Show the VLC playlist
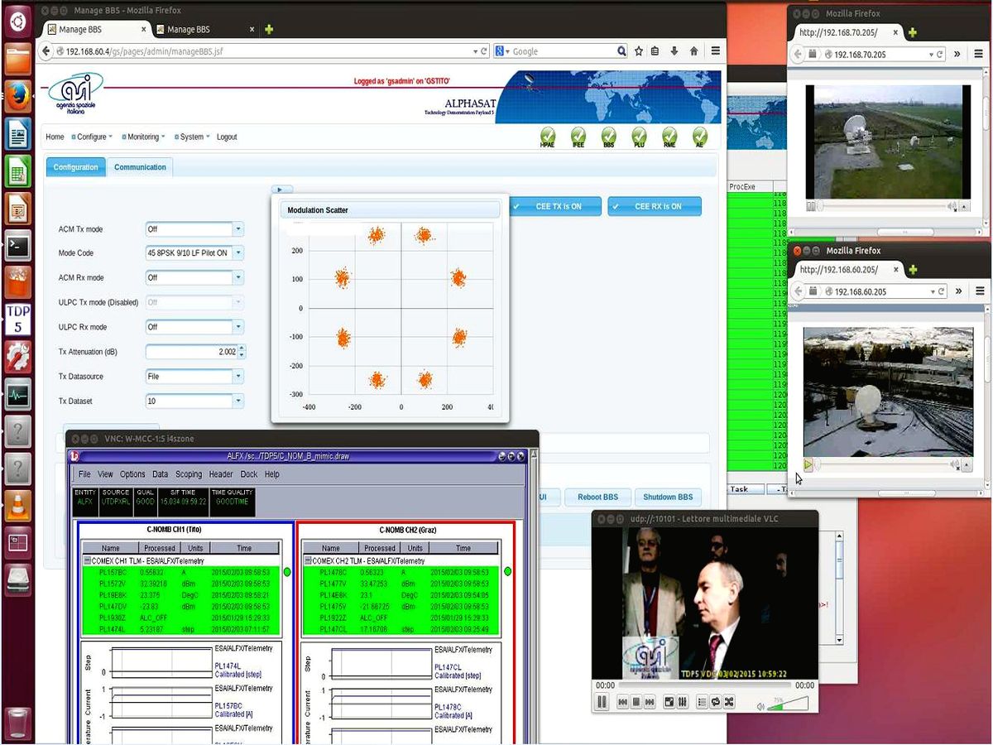Image resolution: width=993 pixels, height=745 pixels. (702, 702)
